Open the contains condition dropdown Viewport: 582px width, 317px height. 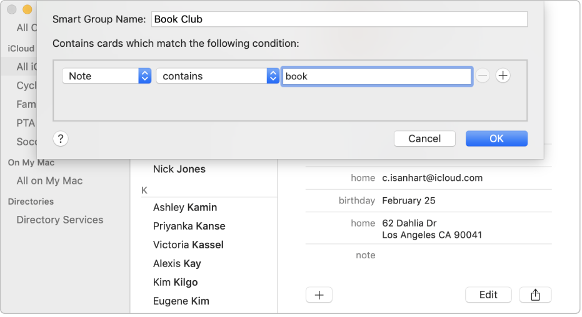[218, 76]
